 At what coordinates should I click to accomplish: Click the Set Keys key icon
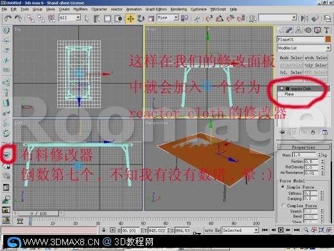(197, 233)
